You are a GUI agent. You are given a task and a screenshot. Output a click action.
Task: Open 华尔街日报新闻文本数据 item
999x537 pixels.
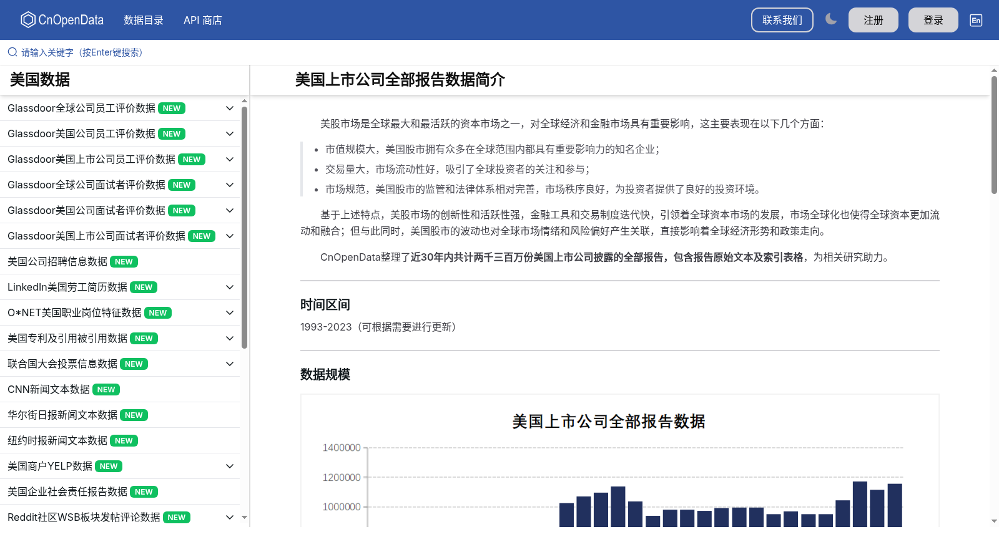click(62, 415)
